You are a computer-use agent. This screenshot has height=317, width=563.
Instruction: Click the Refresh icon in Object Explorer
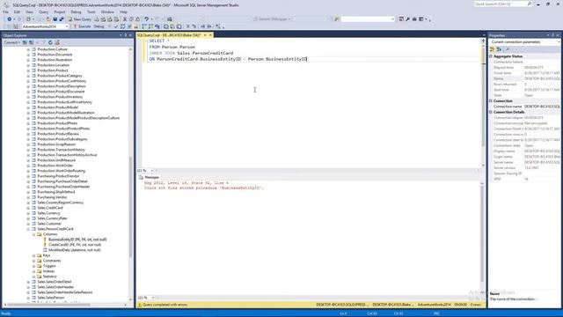coord(50,42)
